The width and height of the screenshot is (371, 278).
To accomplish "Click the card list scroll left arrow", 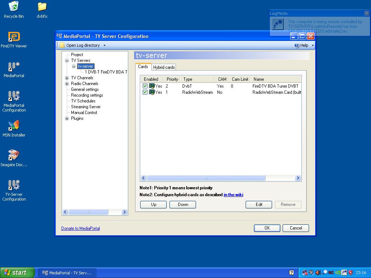I will coord(143,178).
